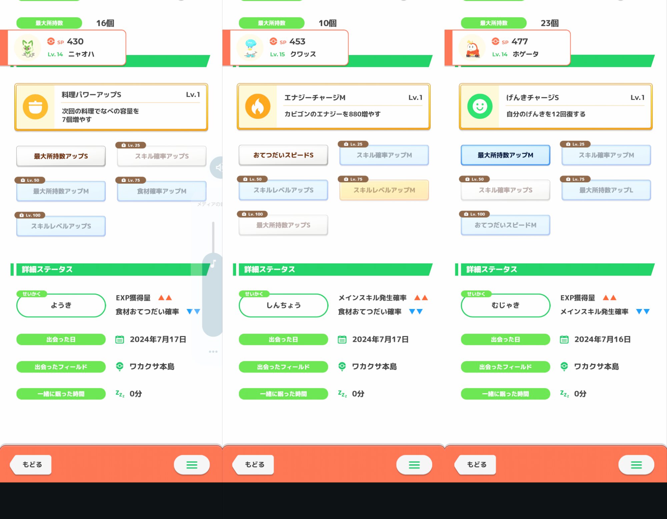Tap Hogeta's portrait icon
667x519 pixels.
coord(472,48)
